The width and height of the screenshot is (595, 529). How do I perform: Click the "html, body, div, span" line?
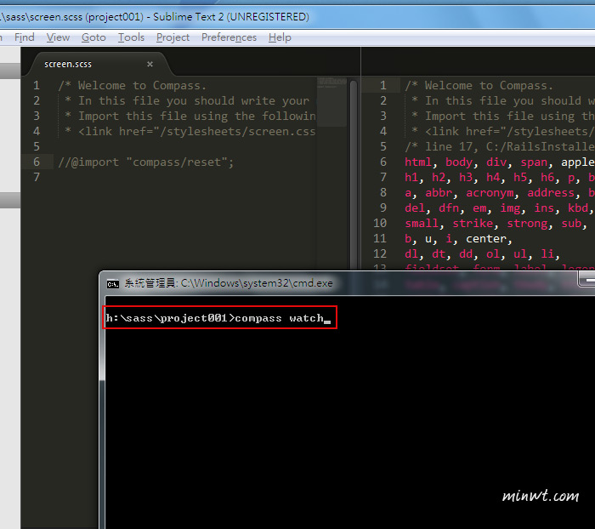click(500, 162)
